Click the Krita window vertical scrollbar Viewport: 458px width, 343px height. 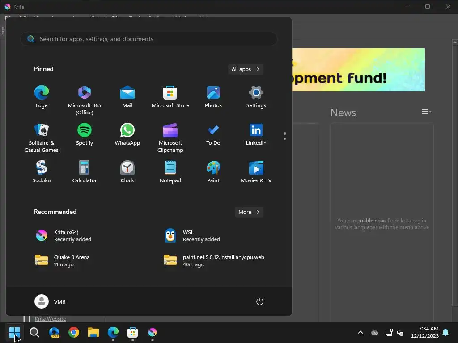click(x=455, y=175)
